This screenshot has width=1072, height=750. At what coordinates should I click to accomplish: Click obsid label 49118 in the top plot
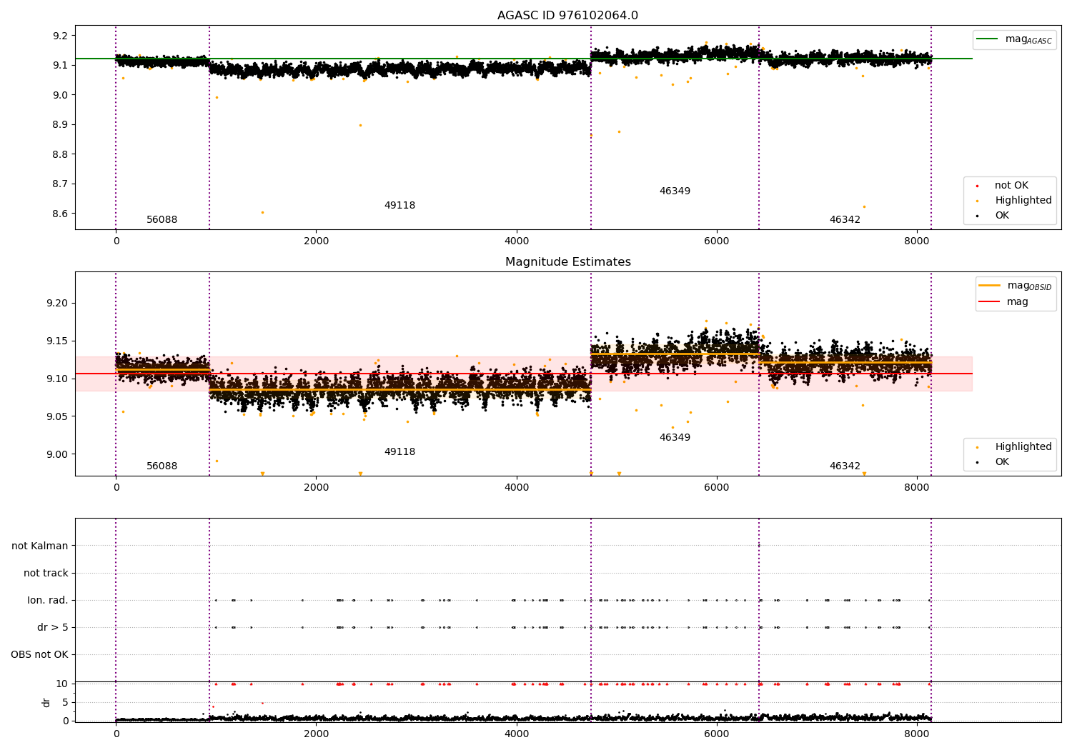tap(399, 206)
